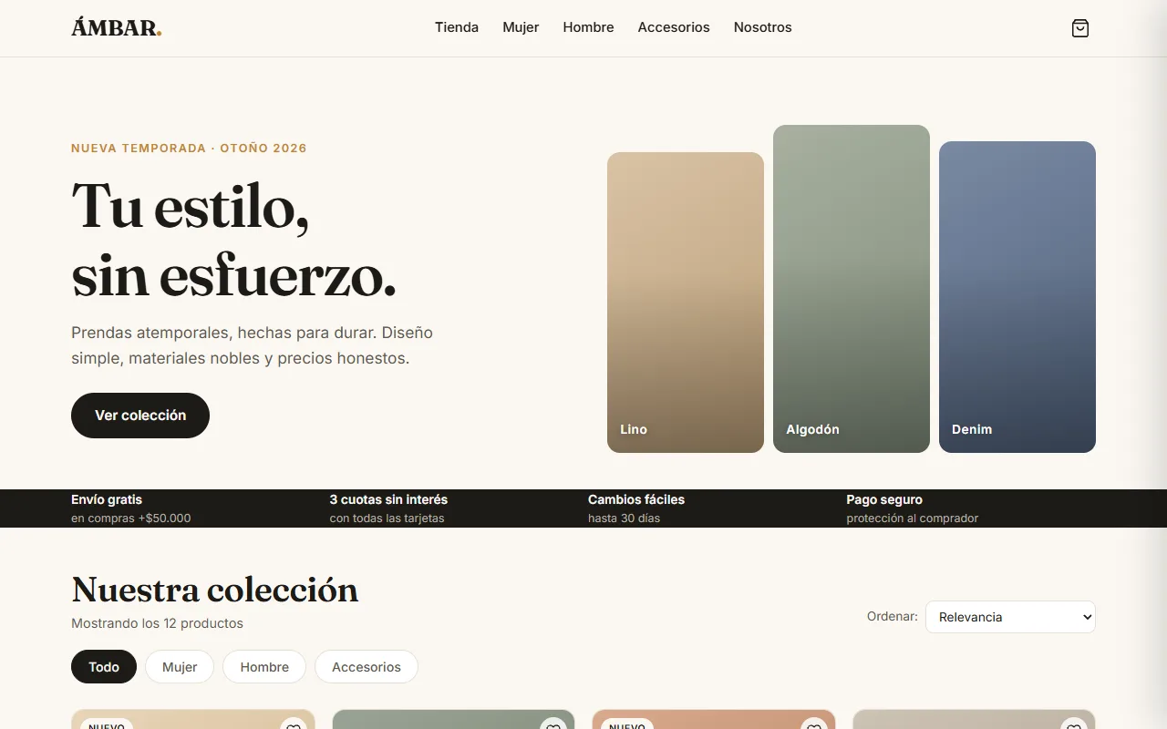Open Mujer in the top navigation
Viewport: 1167px width, 729px height.
click(521, 27)
